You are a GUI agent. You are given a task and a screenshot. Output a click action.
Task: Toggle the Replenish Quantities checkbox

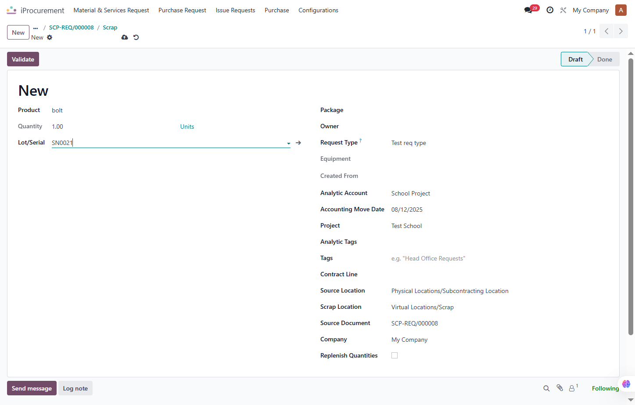[395, 355]
